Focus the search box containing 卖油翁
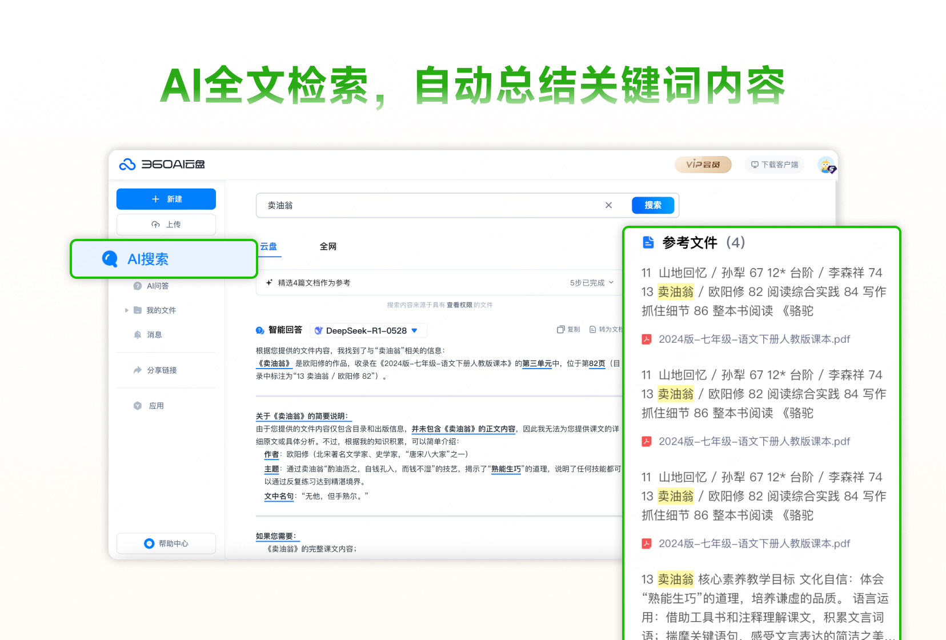 pyautogui.click(x=467, y=205)
